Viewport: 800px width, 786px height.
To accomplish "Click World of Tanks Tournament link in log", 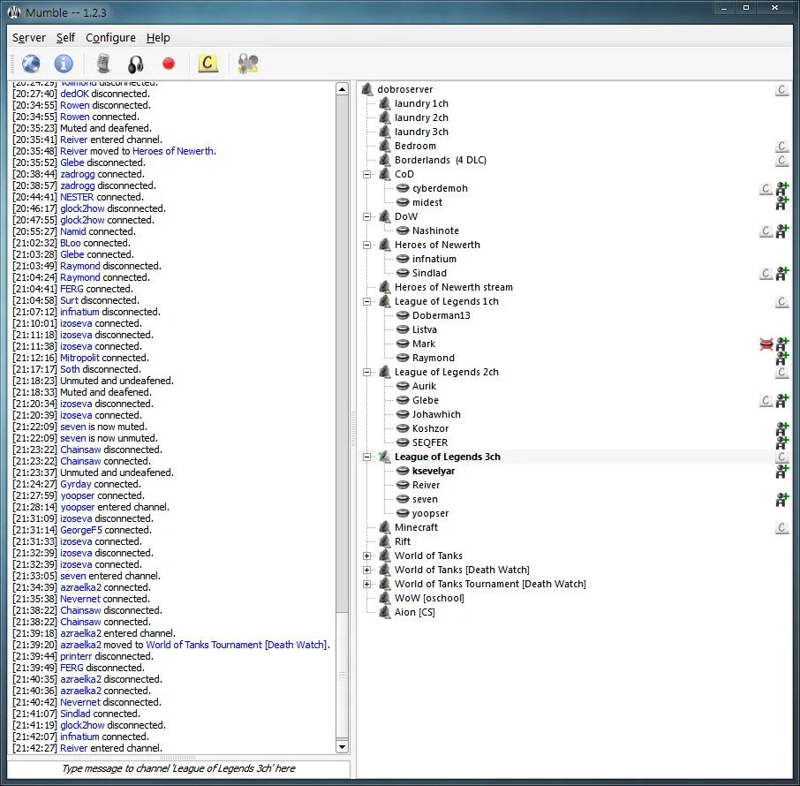I will (237, 645).
